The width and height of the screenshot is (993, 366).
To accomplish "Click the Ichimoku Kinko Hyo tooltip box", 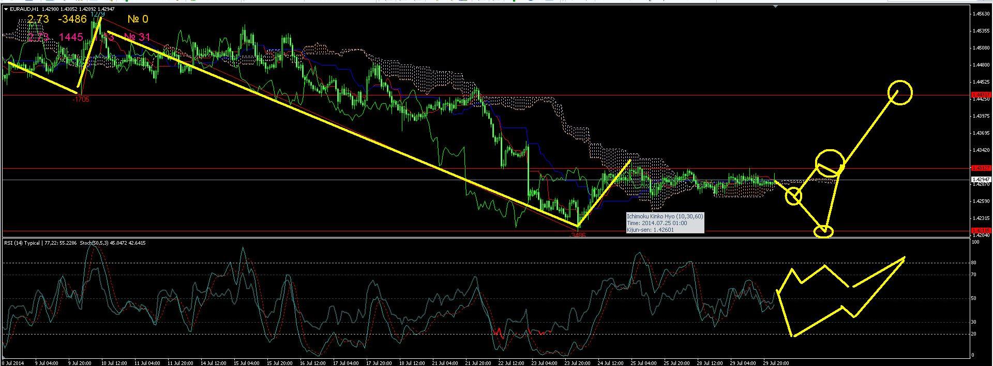I will click(x=665, y=223).
